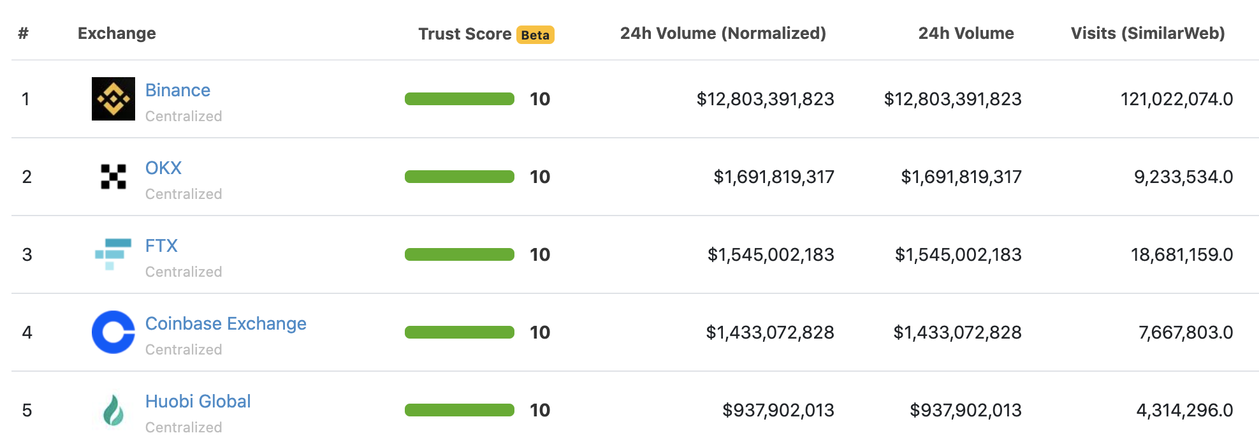The width and height of the screenshot is (1259, 447).
Task: Sort by the Exchange column header
Action: 117,33
